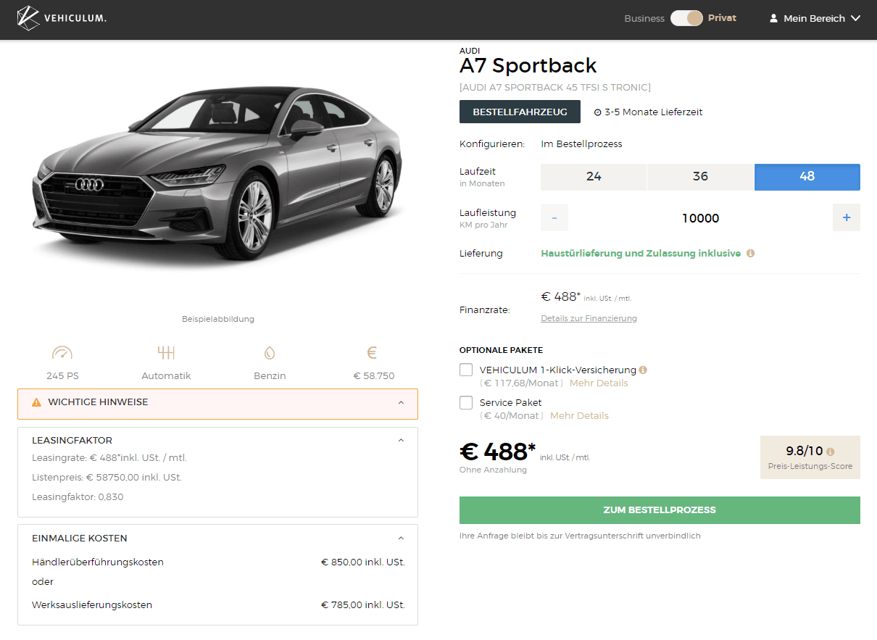Click the Beispielabbildung caption

[x=218, y=319]
